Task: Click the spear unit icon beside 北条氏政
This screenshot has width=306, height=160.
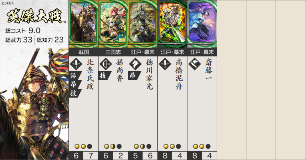Action: point(76,64)
